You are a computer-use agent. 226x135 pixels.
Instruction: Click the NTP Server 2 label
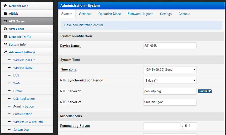pyautogui.click(x=71, y=102)
